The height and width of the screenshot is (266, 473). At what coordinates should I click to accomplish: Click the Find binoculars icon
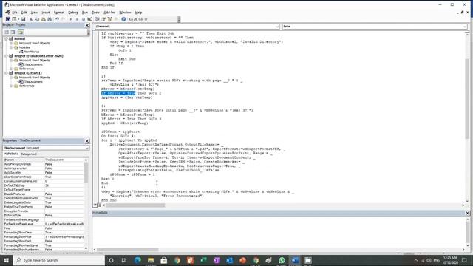(50, 19)
